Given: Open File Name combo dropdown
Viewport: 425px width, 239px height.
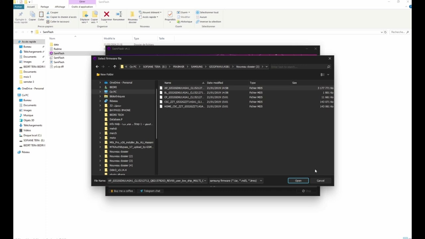Looking at the screenshot, I should click(x=205, y=181).
